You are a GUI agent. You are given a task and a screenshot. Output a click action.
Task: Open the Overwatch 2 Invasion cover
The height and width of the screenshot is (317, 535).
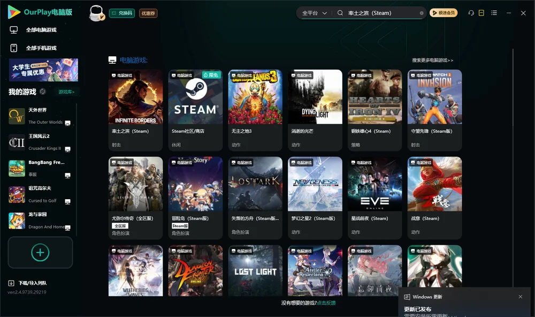click(434, 97)
